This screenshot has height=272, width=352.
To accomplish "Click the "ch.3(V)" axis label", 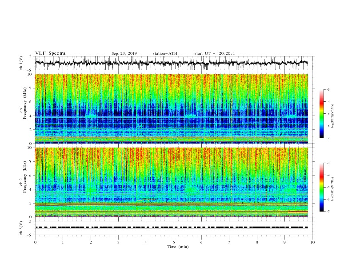I will pos(21,228).
